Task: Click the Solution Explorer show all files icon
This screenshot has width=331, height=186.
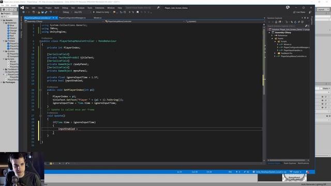Action: click(302, 22)
